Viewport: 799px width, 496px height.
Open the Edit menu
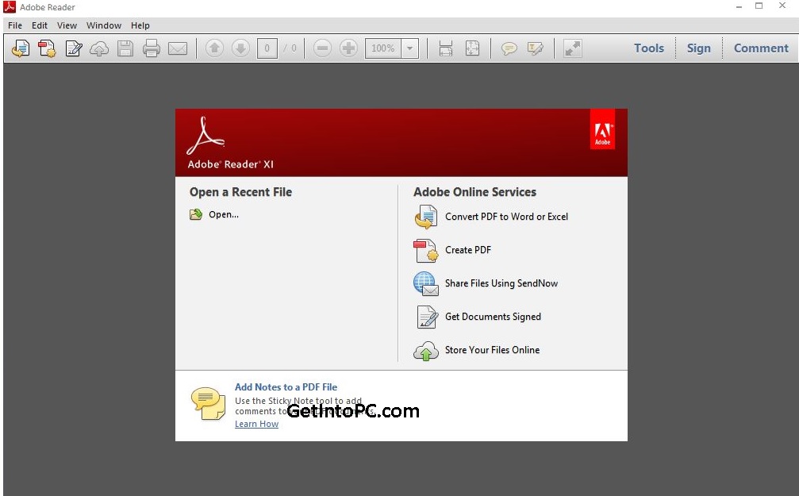(39, 25)
